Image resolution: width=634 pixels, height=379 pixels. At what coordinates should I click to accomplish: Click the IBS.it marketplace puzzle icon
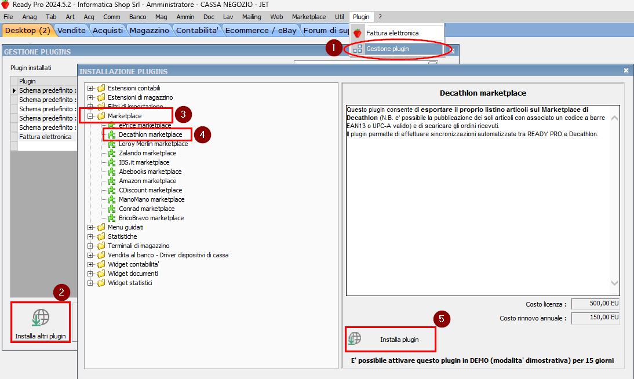pyautogui.click(x=112, y=162)
